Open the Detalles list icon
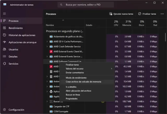Screen dimensions: 167x114 click(4, 56)
